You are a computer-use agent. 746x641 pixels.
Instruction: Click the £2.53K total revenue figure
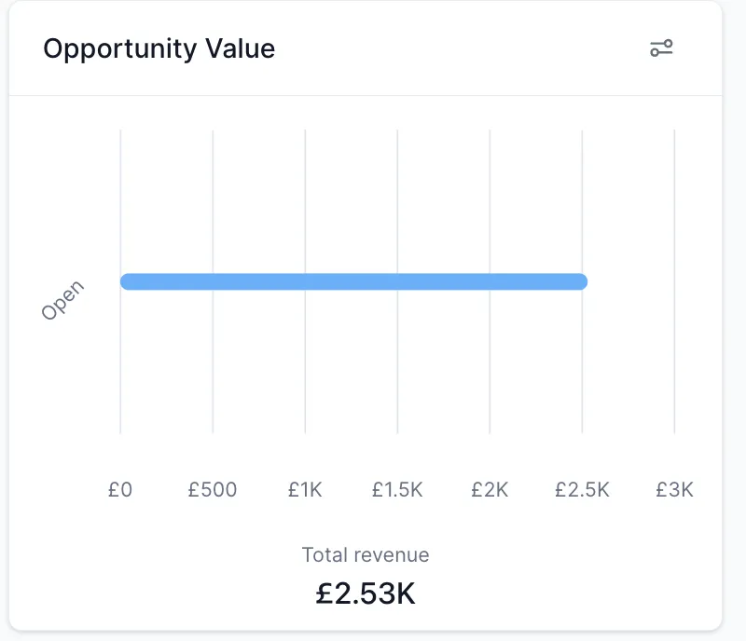(x=366, y=593)
